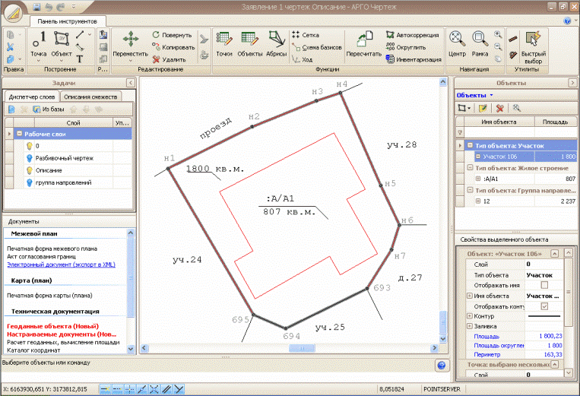The height and width of the screenshot is (396, 580).
Task: Click the Слой column header
Action: click(x=73, y=123)
